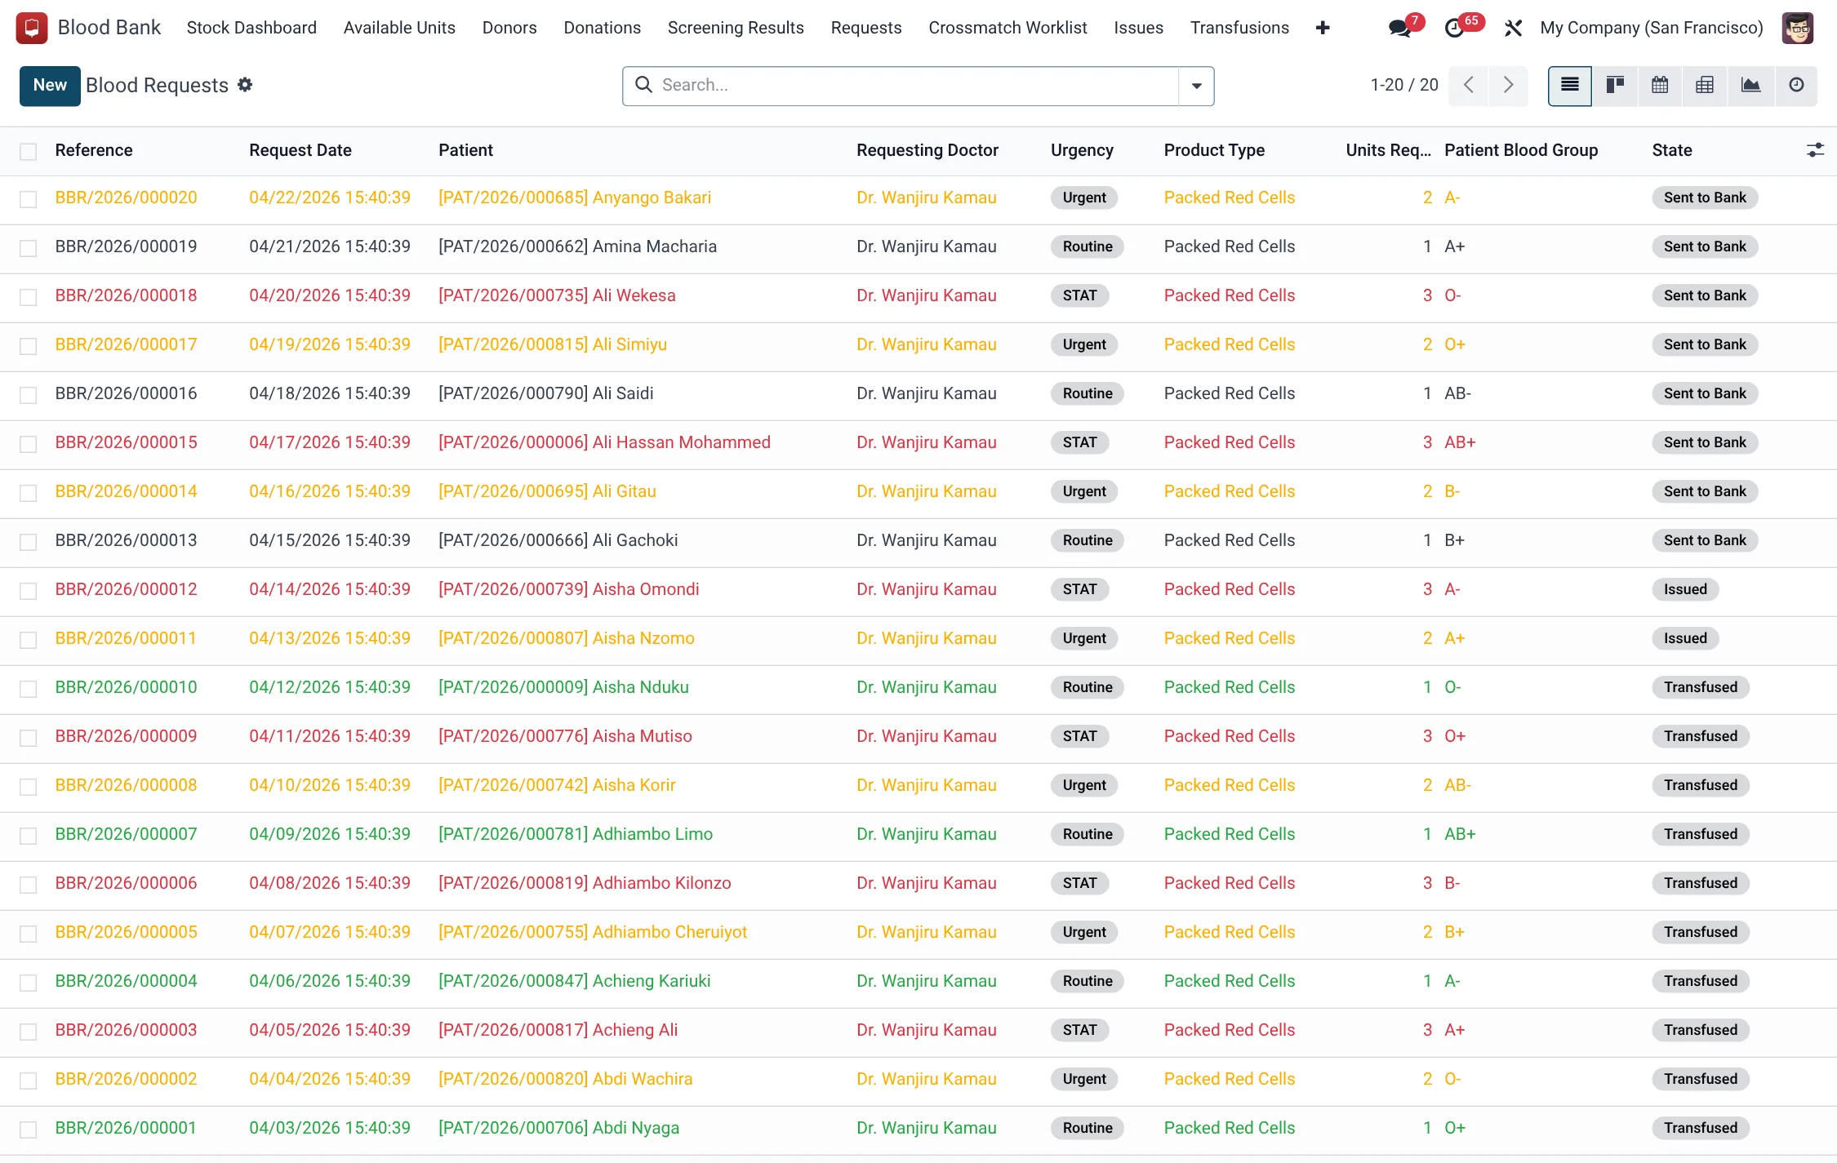This screenshot has height=1163, width=1837.
Task: Open the Blood Bank app icon
Action: 31,28
